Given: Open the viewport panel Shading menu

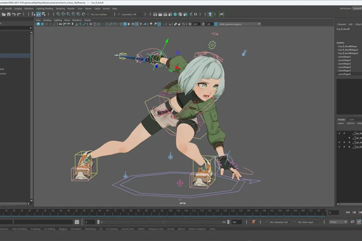Looking at the screenshot, I should click(x=47, y=20).
